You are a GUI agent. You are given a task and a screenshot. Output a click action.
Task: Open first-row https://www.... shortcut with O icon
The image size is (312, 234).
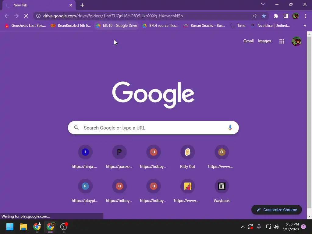point(222,158)
